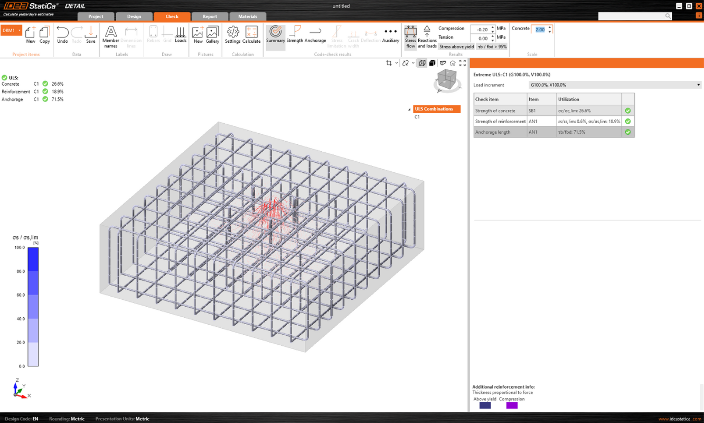
Task: Click the Tension value field
Action: 480,39
